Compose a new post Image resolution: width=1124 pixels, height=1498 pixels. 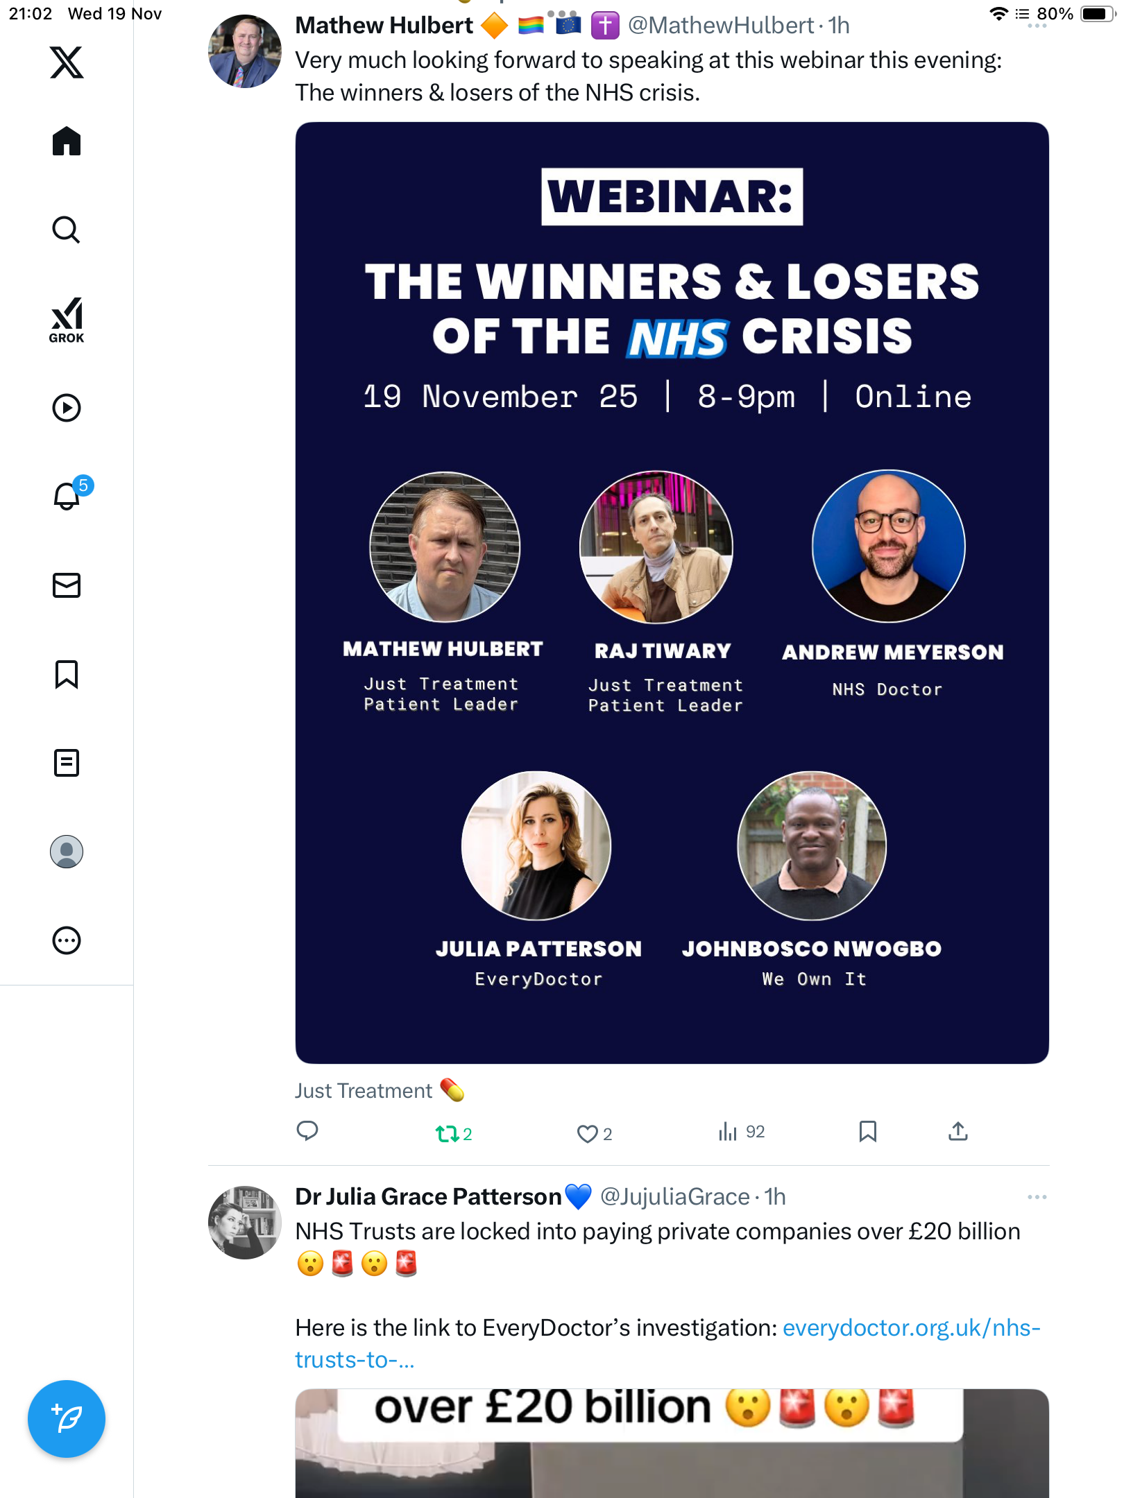point(67,1419)
